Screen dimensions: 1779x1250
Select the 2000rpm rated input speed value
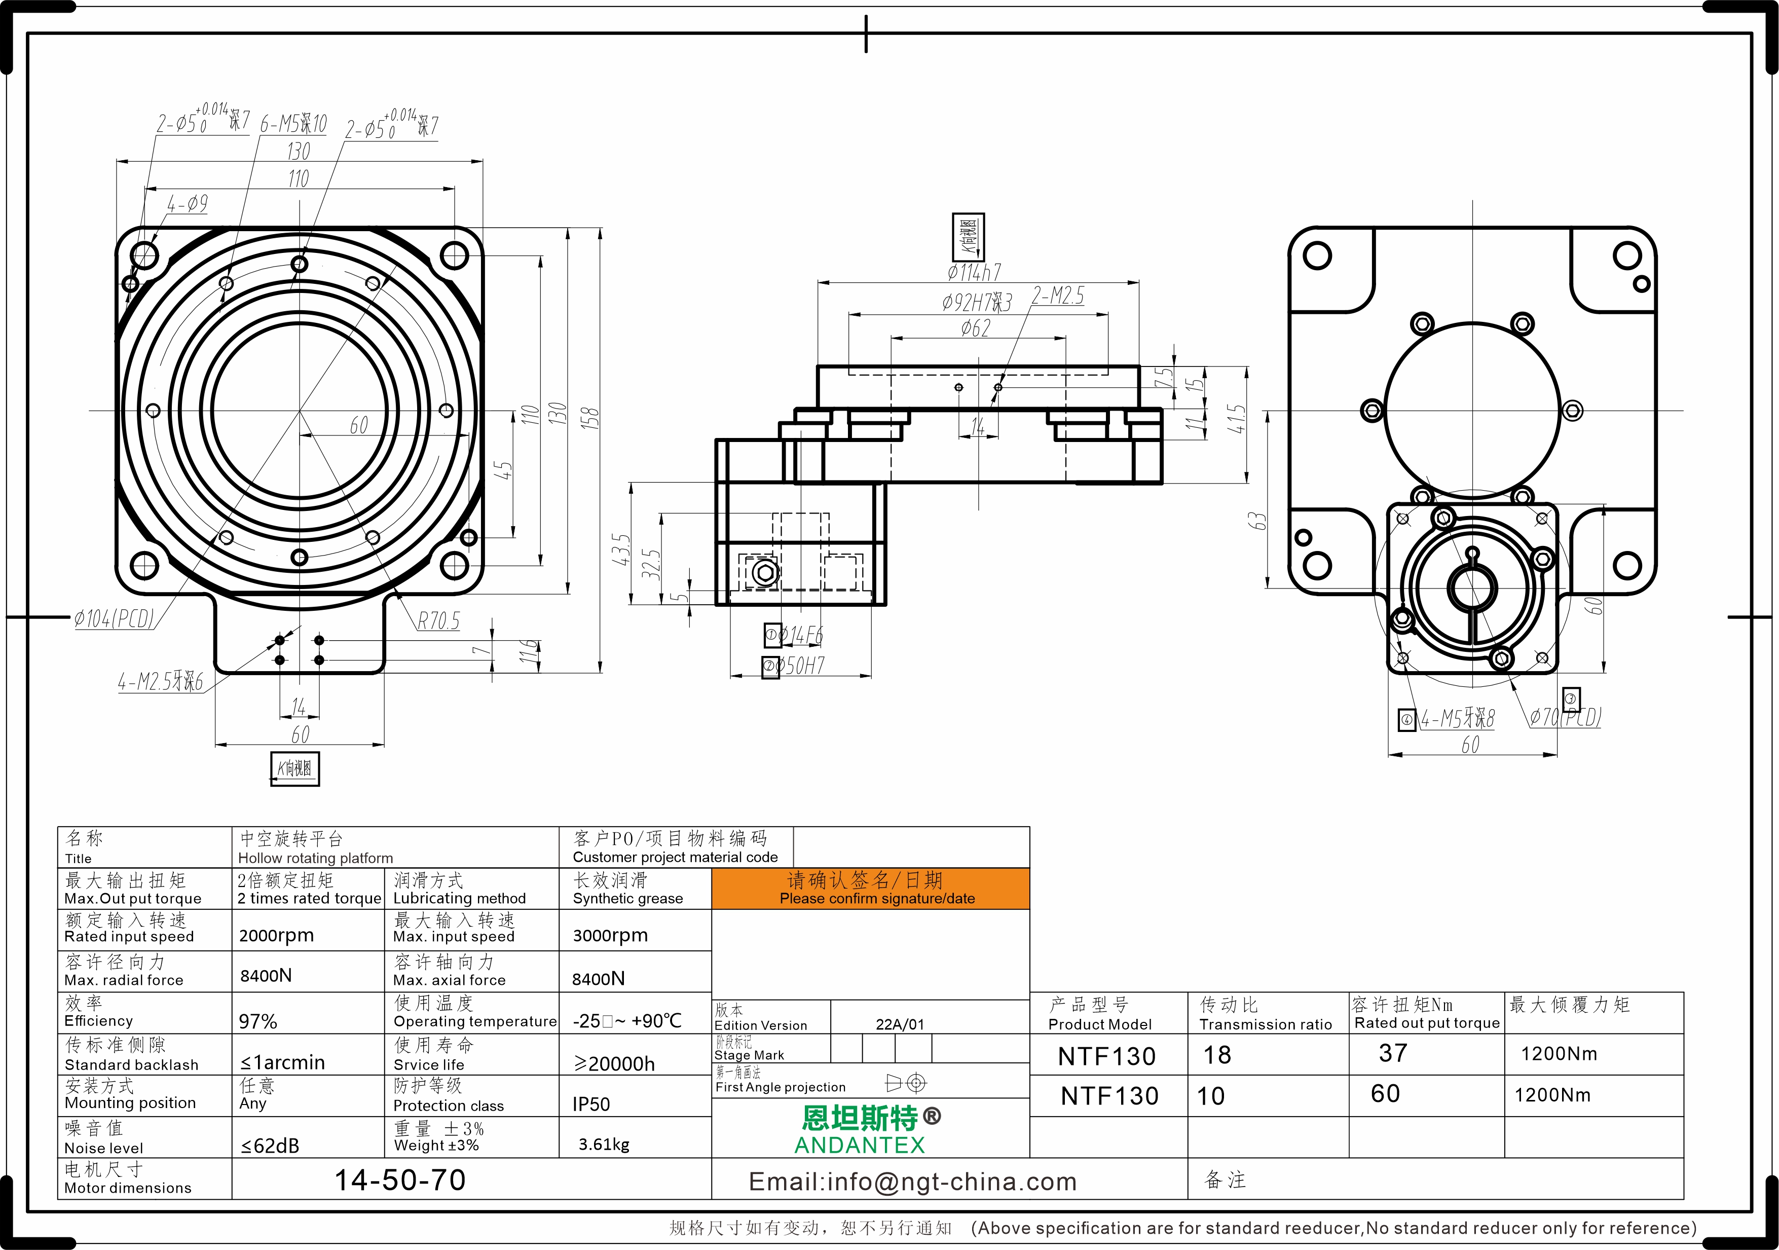[277, 935]
